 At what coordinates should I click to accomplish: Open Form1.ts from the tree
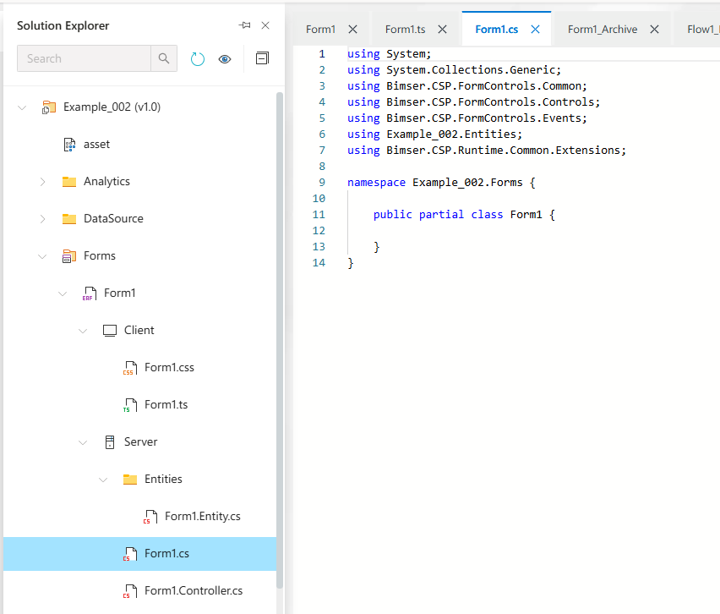click(166, 405)
